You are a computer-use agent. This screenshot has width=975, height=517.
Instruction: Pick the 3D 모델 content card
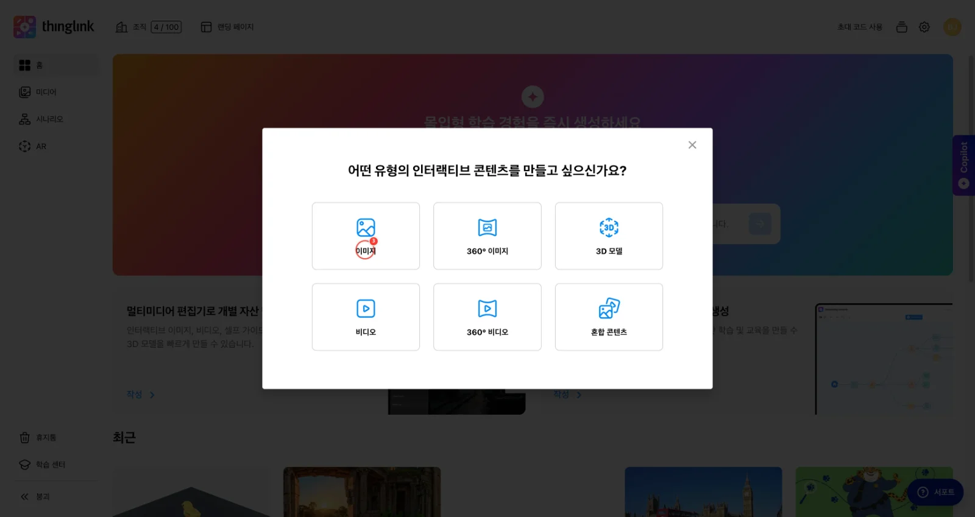pyautogui.click(x=609, y=236)
